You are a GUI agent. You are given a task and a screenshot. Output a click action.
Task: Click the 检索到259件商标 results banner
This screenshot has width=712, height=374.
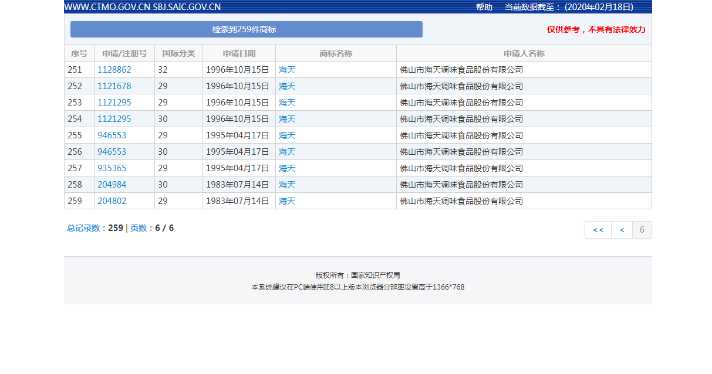[x=246, y=29]
